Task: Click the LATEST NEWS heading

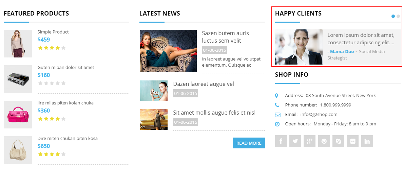Action: (x=160, y=14)
